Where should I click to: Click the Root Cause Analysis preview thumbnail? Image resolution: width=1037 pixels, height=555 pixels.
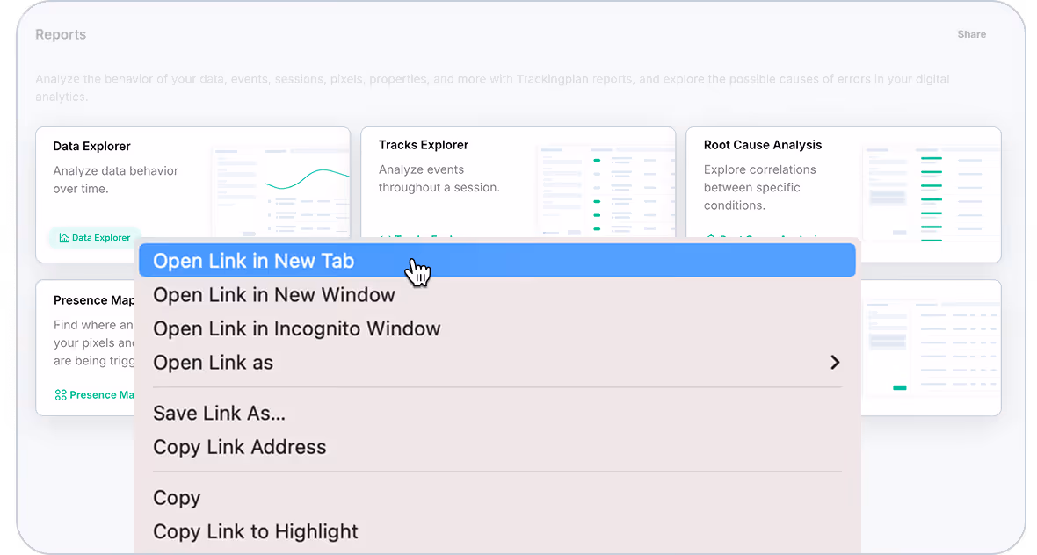930,193
